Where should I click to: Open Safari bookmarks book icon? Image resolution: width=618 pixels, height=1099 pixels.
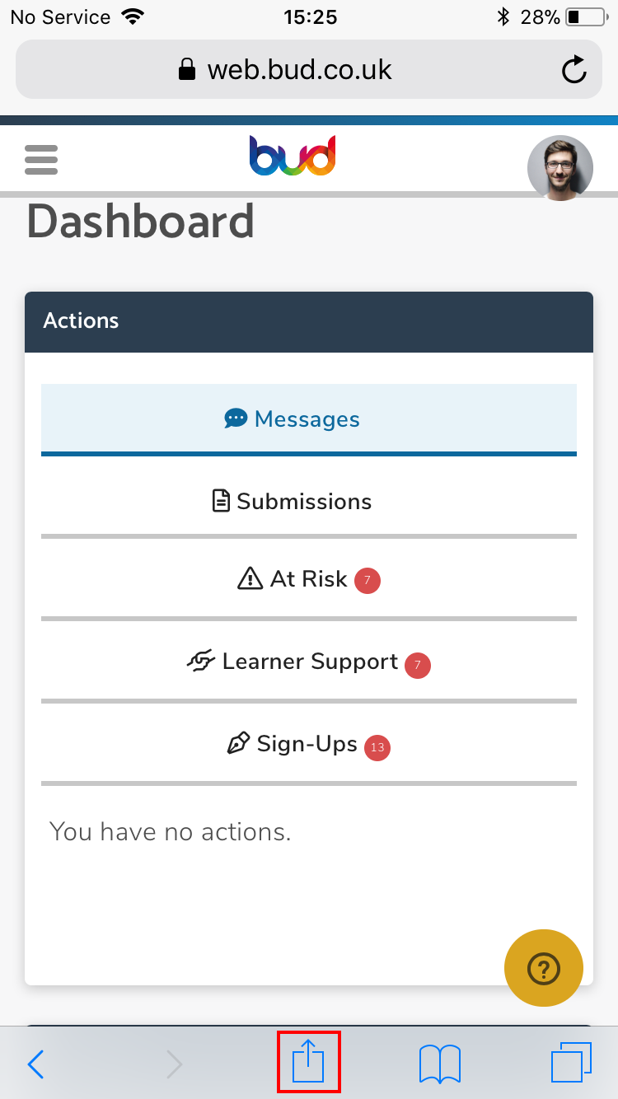pos(440,1064)
